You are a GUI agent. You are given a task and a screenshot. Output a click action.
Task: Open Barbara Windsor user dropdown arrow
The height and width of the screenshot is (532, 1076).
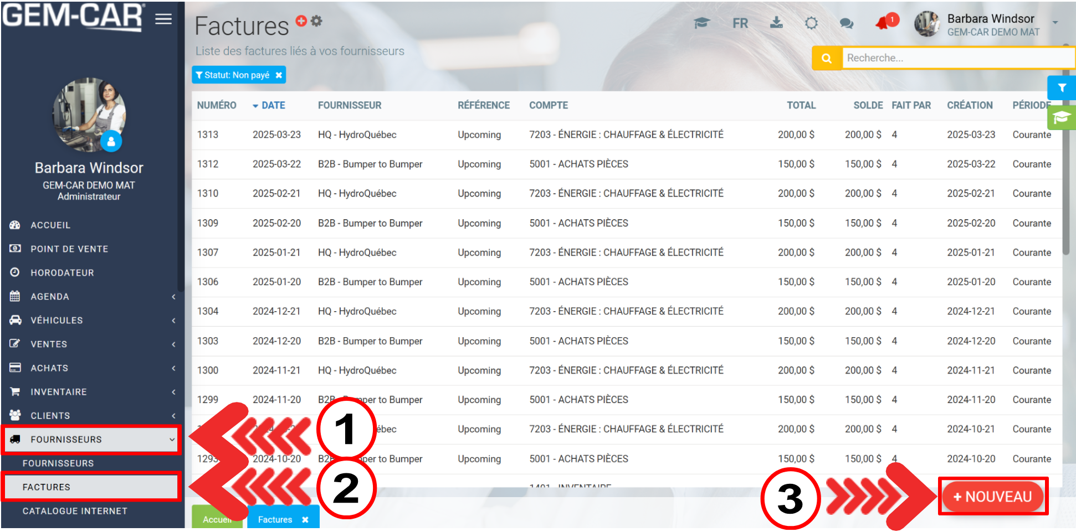[x=1055, y=23]
